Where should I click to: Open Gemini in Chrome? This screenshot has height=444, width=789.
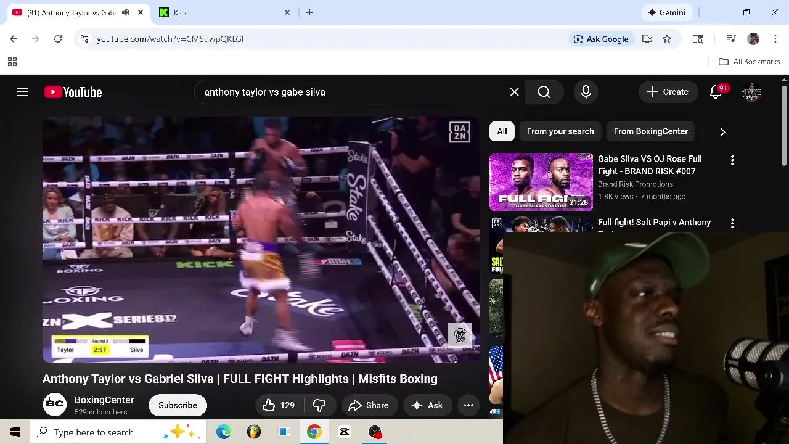[667, 12]
